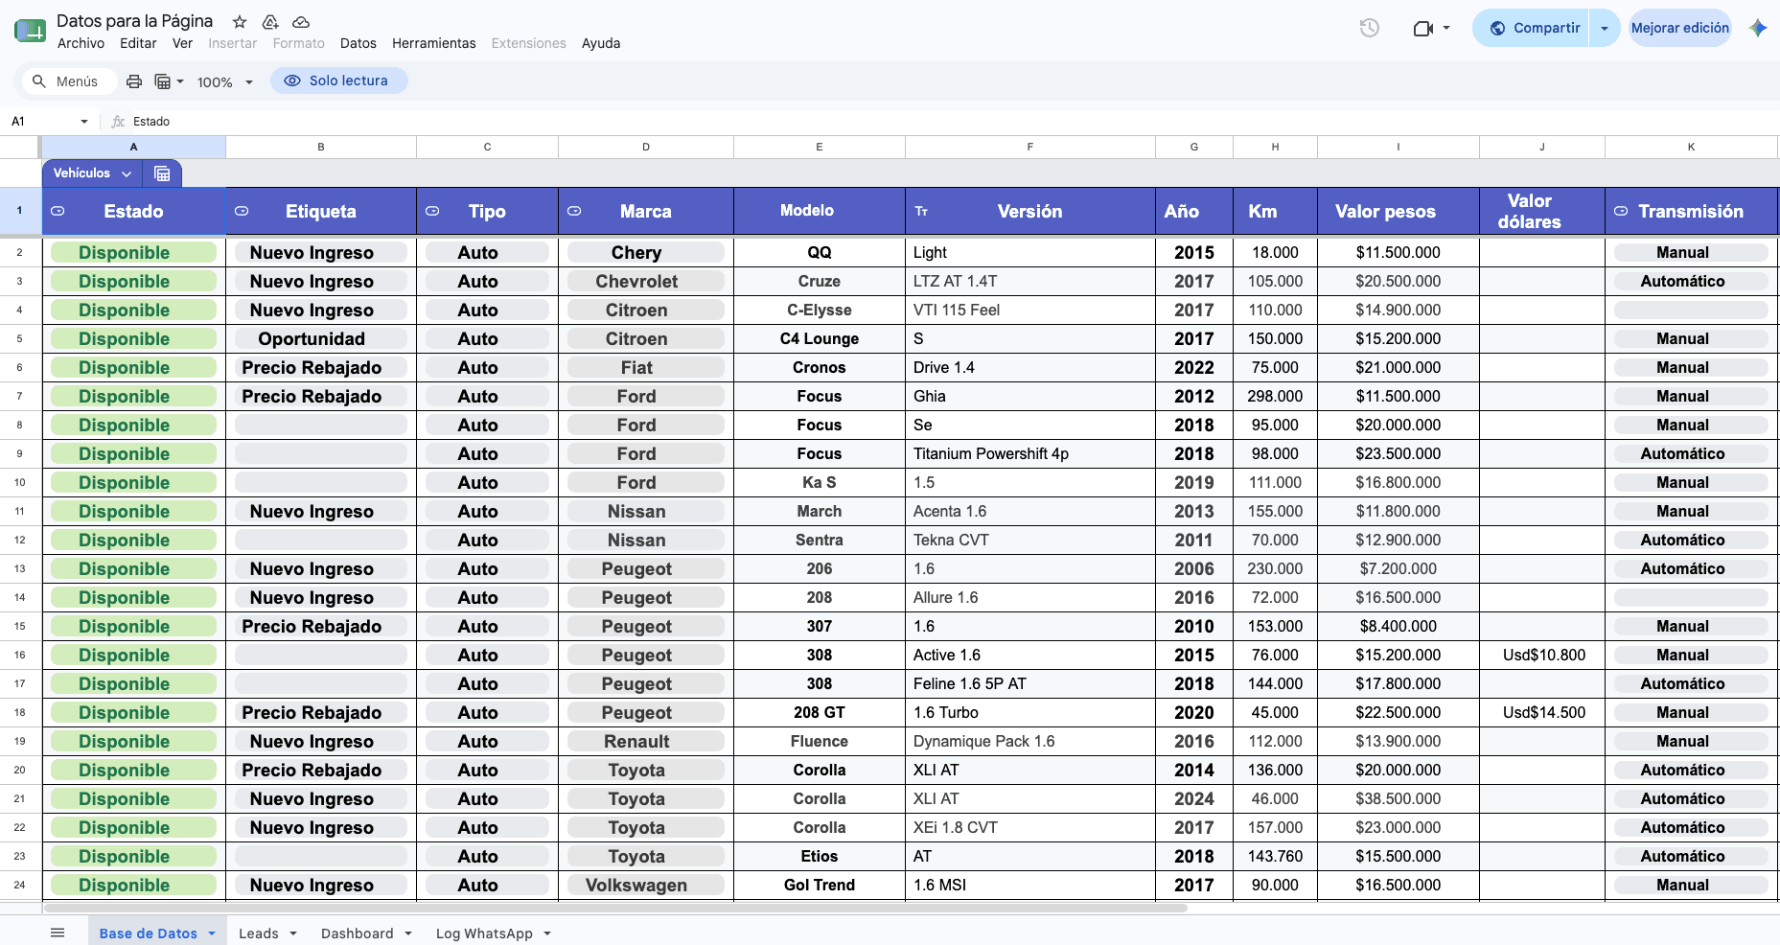The width and height of the screenshot is (1780, 945).
Task: Open version history clock icon
Action: coord(1370,28)
